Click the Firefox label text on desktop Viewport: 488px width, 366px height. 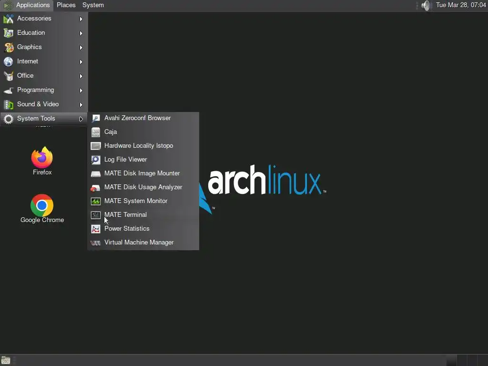42,173
